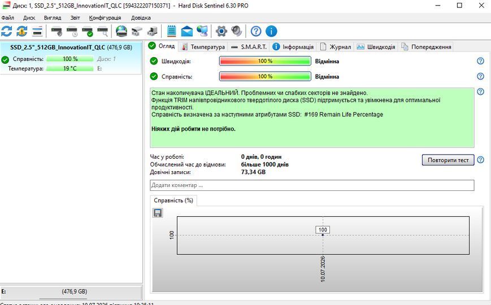The image size is (491, 305).
Task: Switch to the S.M.A.R.T. tab
Action: click(249, 47)
